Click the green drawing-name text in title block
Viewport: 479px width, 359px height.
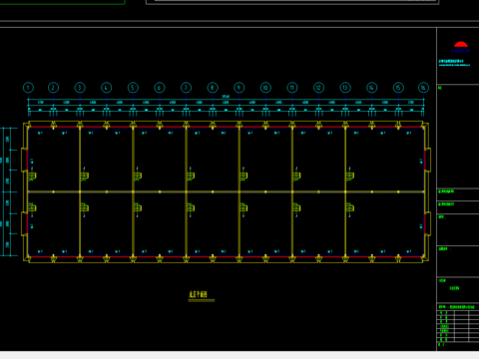coord(454,288)
